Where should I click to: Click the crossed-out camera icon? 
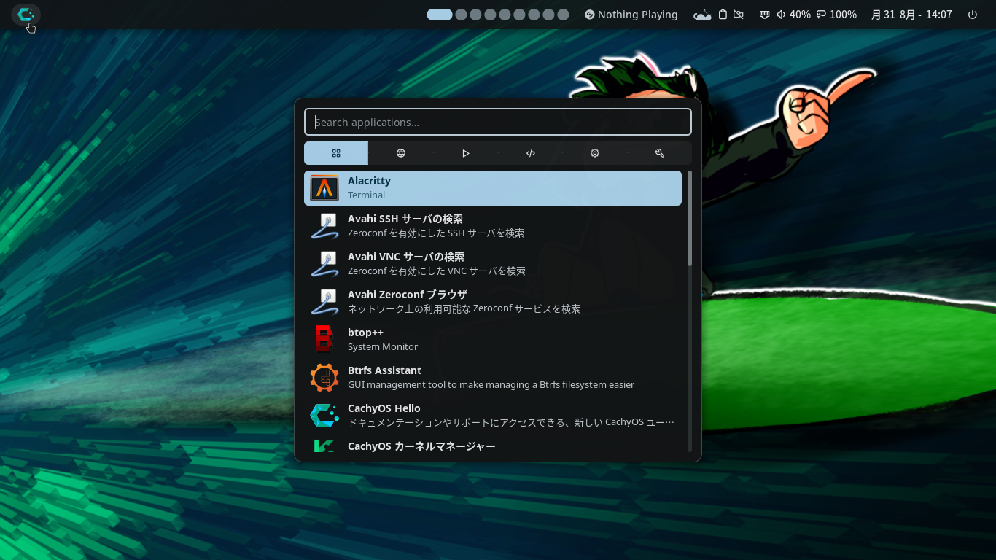point(739,15)
